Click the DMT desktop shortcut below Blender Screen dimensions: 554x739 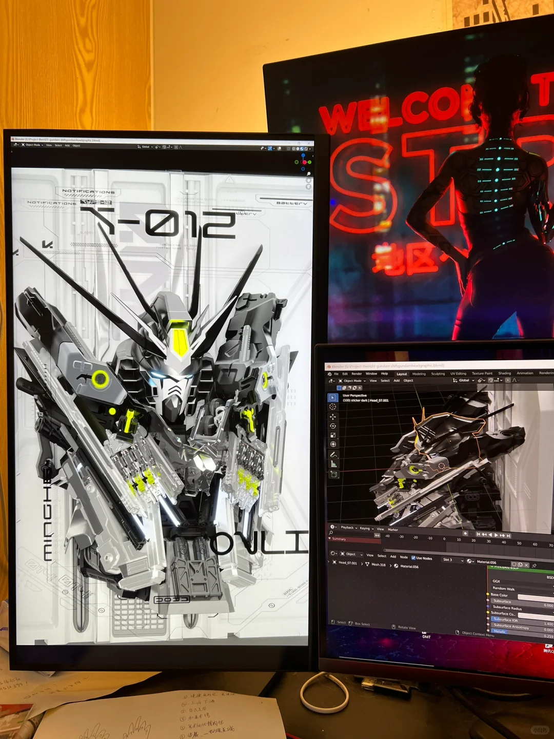426,634
